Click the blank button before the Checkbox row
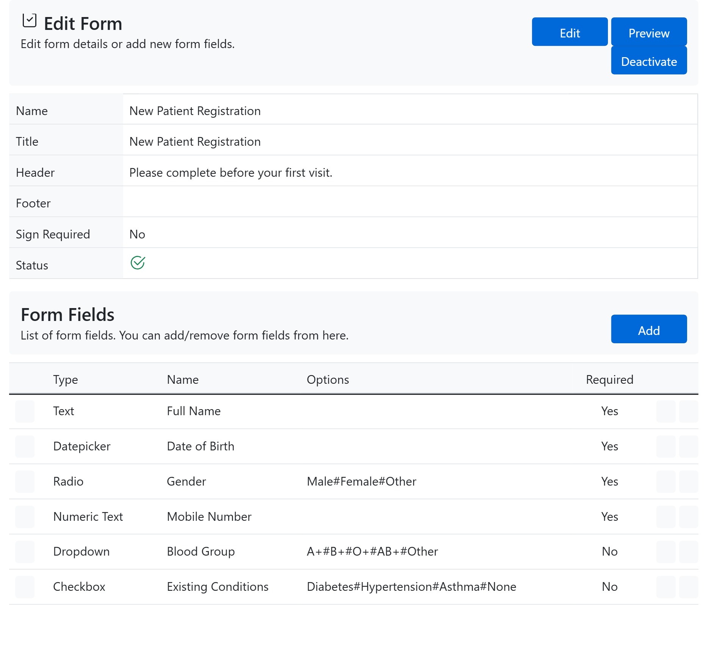Viewport: 708px width, 654px height. (25, 587)
